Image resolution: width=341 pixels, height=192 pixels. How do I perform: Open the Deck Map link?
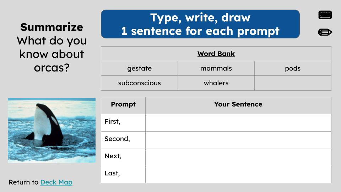point(56,182)
